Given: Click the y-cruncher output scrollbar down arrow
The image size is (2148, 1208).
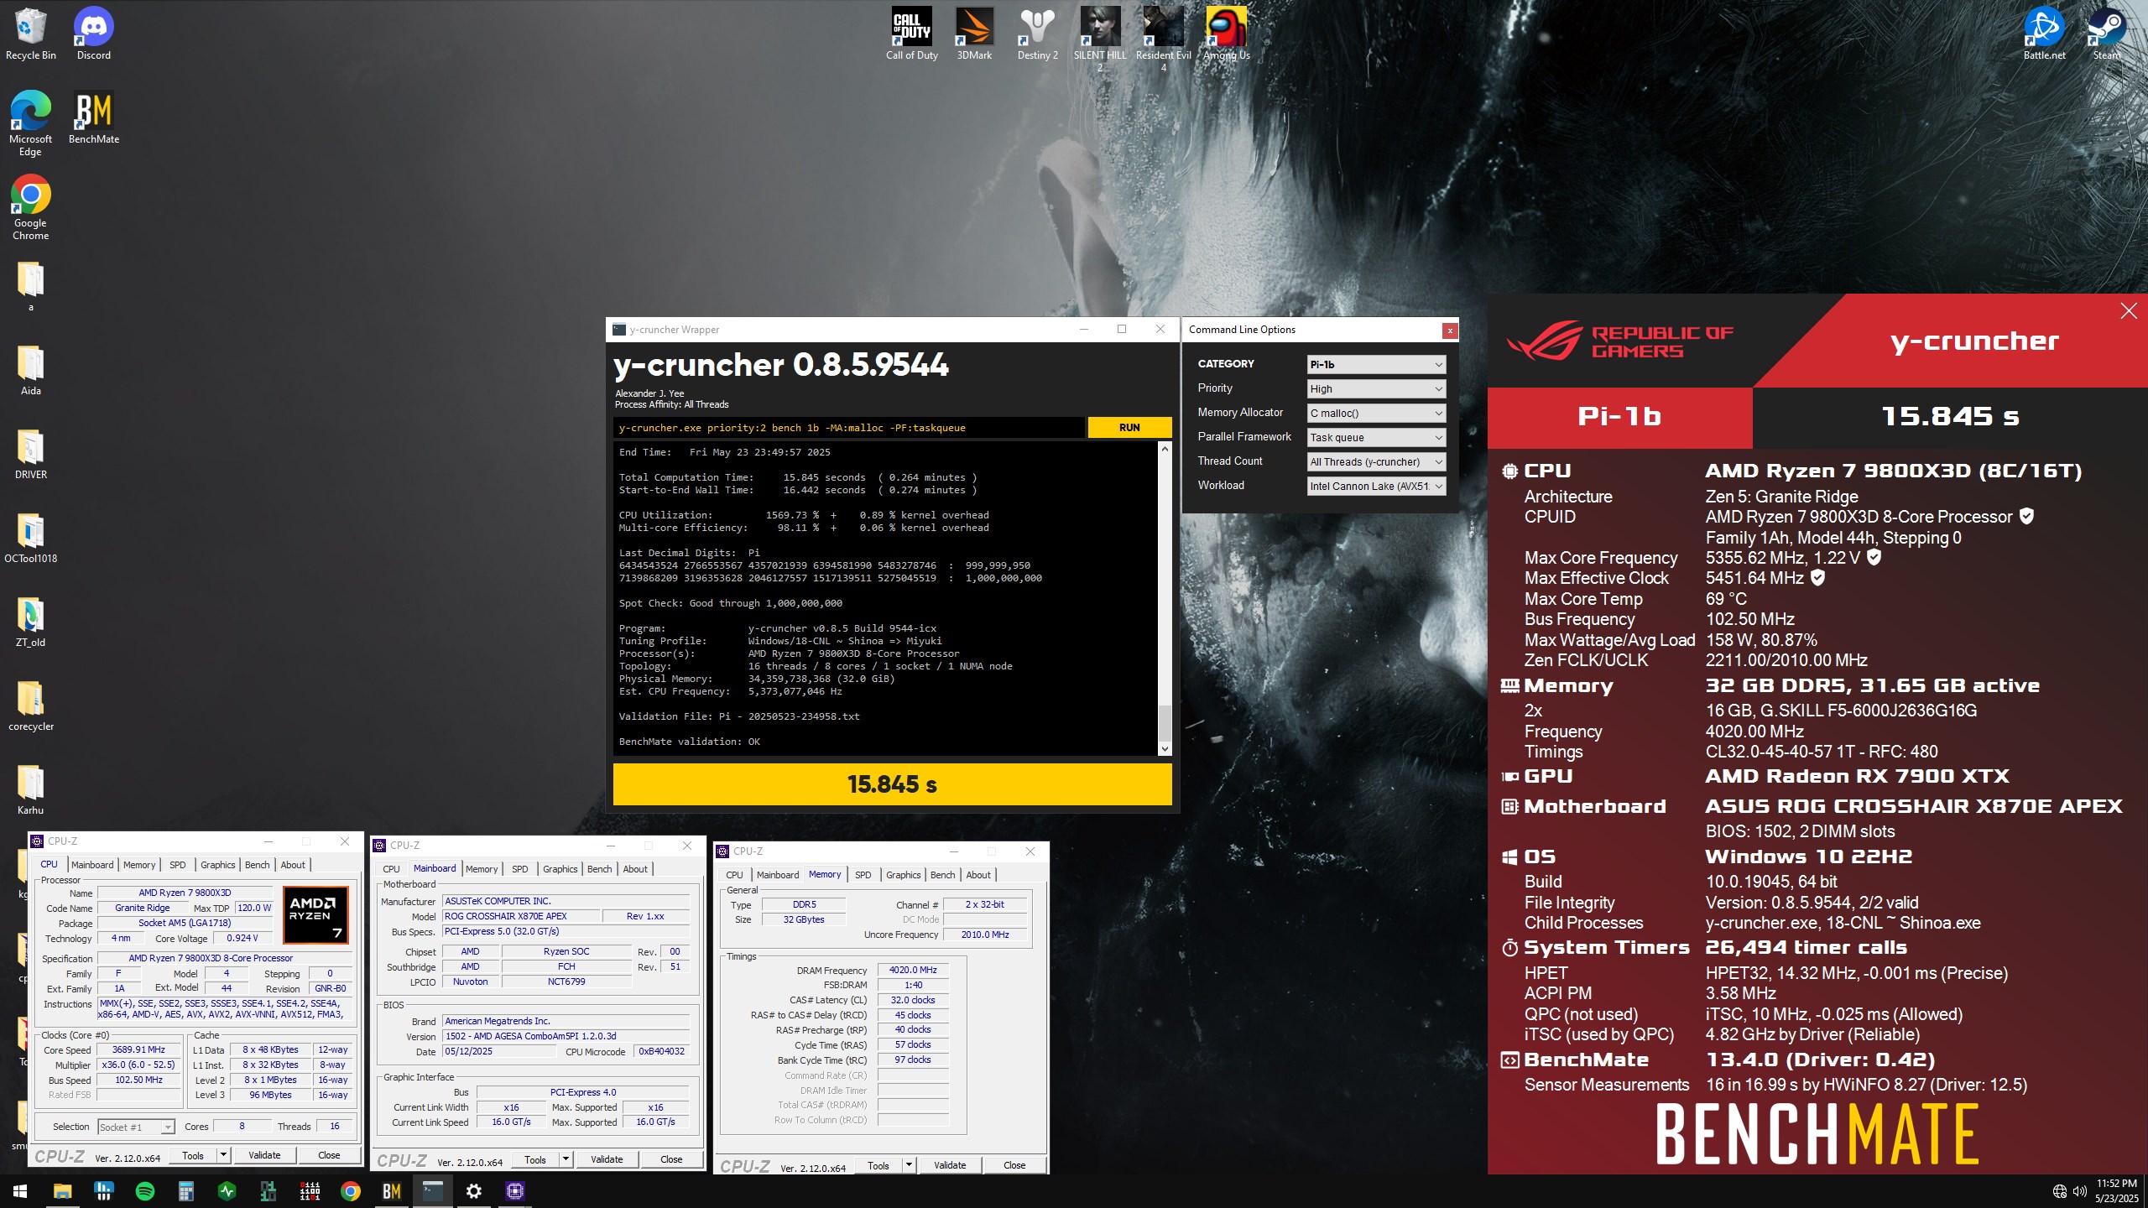Looking at the screenshot, I should click(x=1165, y=748).
